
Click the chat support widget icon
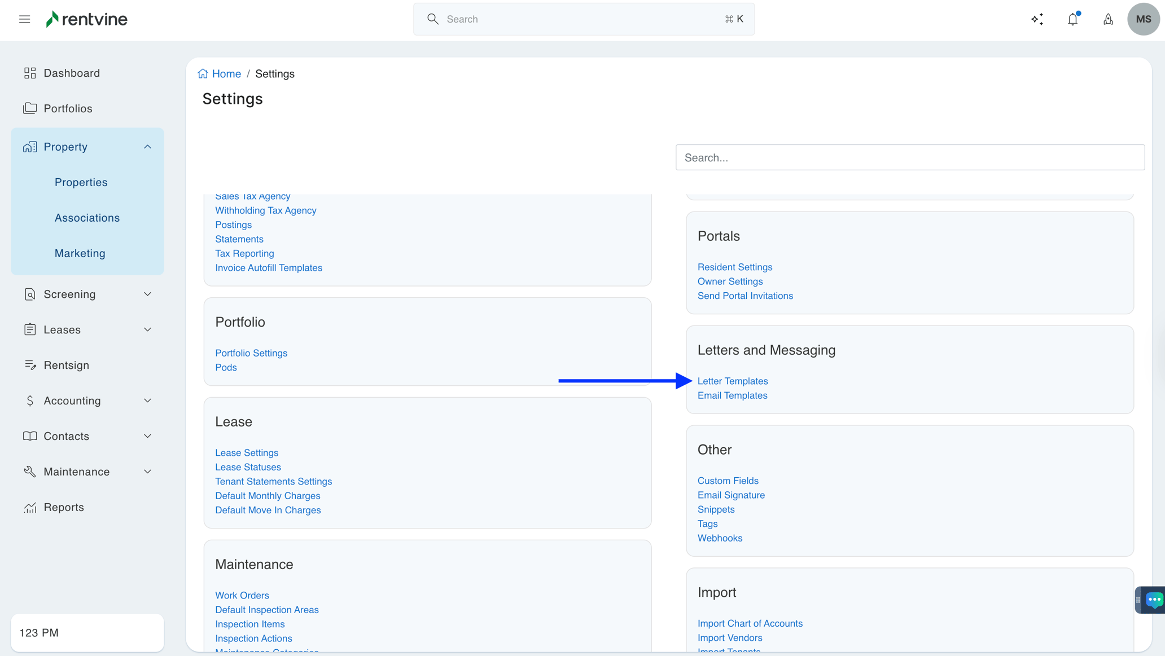click(1154, 600)
